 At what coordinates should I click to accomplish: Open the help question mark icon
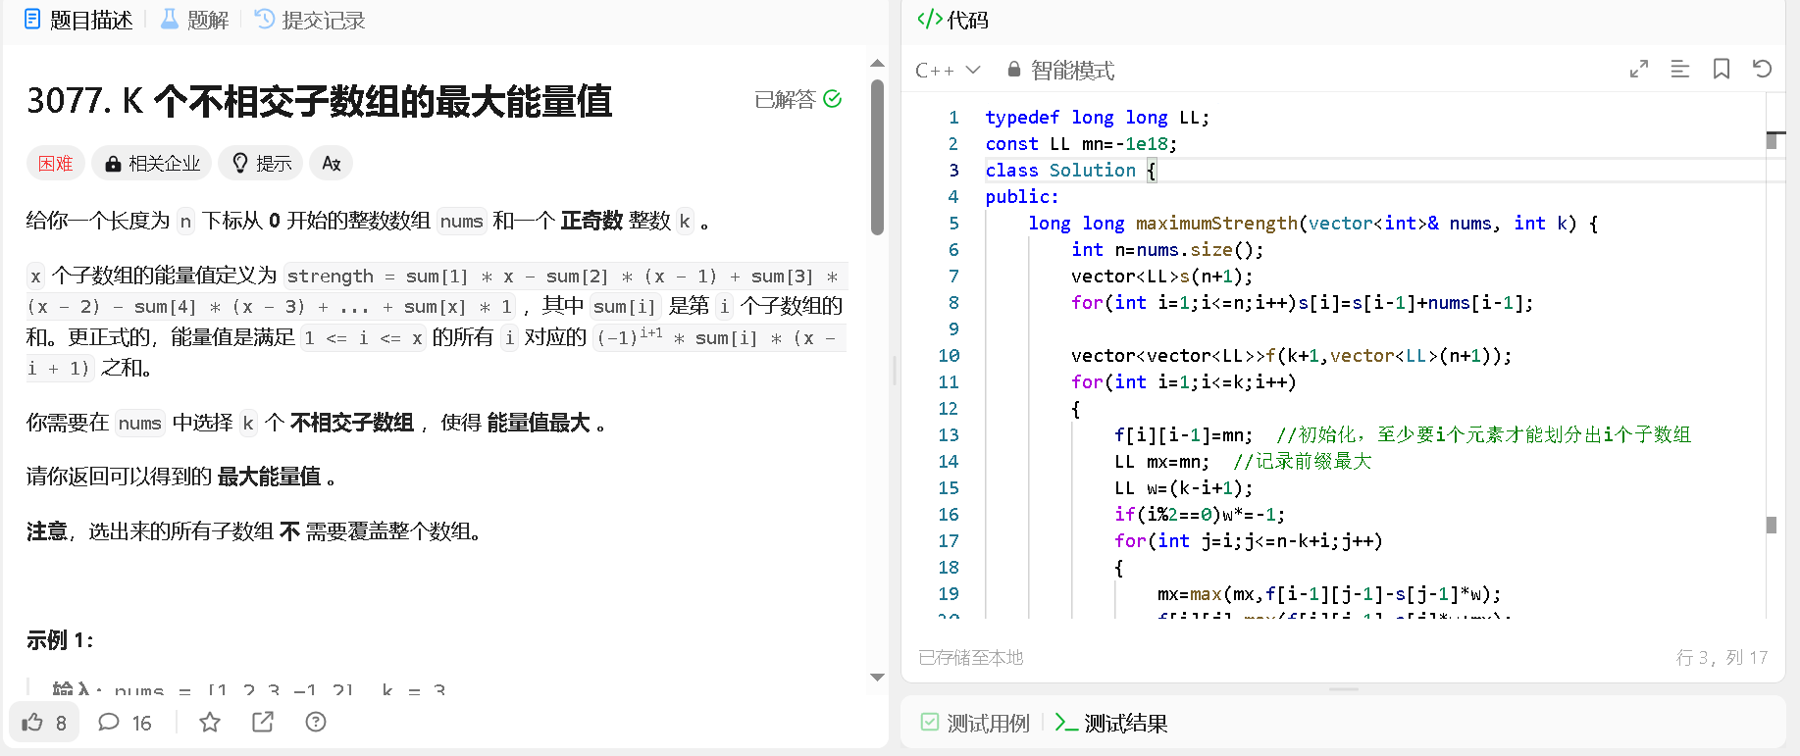[x=316, y=723]
